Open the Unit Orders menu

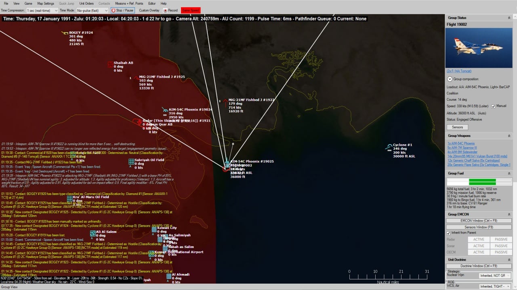[86, 4]
